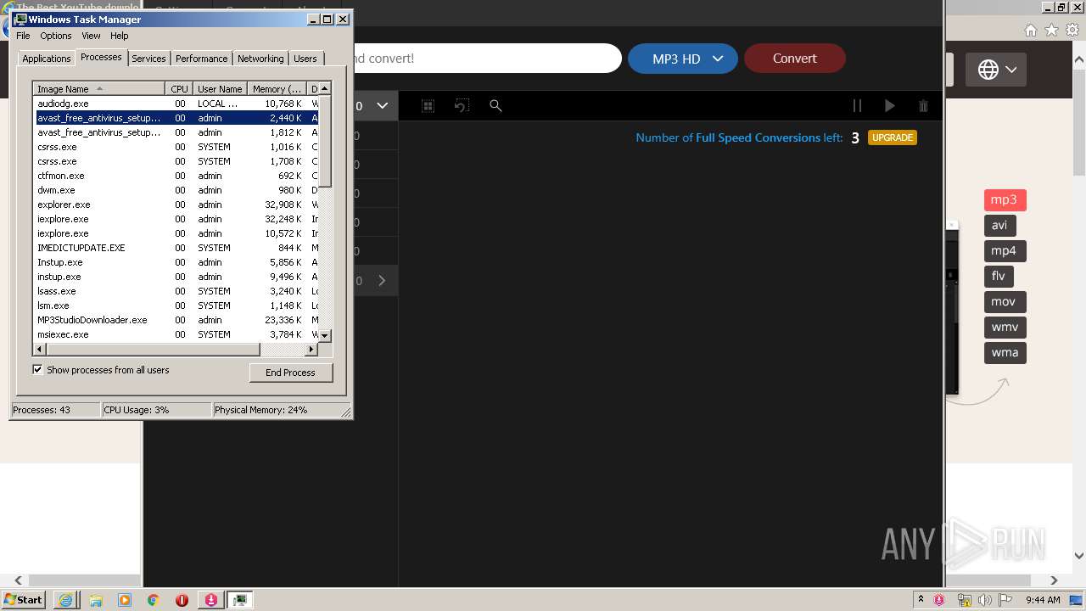The height and width of the screenshot is (611, 1086).
Task: Select the msiexec.exe process row
Action: click(176, 334)
